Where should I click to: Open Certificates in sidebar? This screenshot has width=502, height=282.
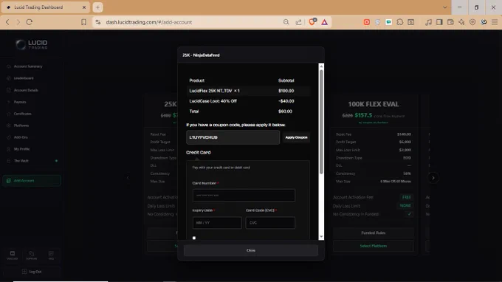(22, 114)
